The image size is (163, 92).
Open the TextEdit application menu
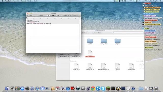coord(8,1)
